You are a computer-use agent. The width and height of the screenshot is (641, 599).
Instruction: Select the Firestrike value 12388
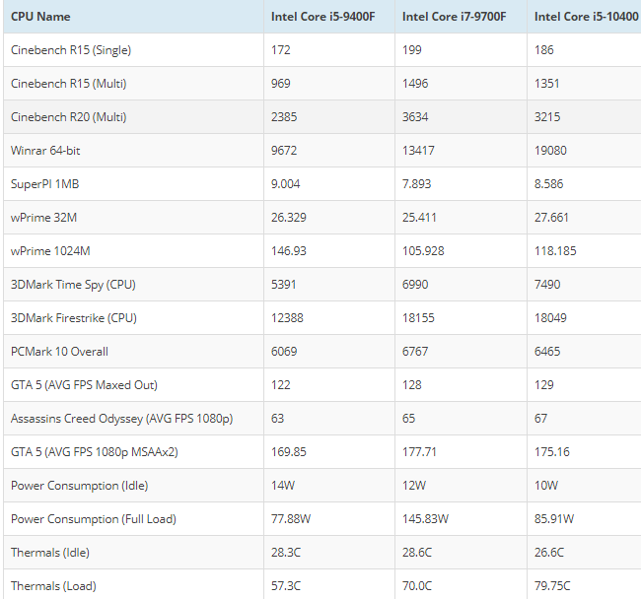[x=287, y=318]
